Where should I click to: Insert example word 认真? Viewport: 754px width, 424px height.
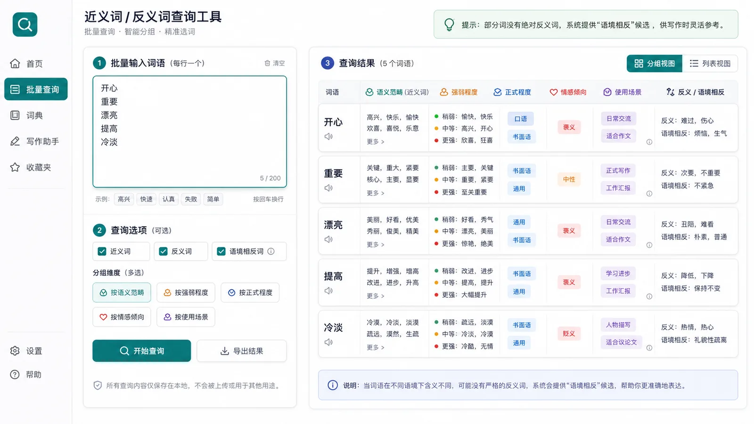pyautogui.click(x=169, y=199)
